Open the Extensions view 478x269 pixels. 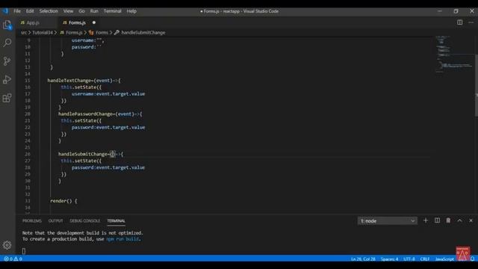7,98
